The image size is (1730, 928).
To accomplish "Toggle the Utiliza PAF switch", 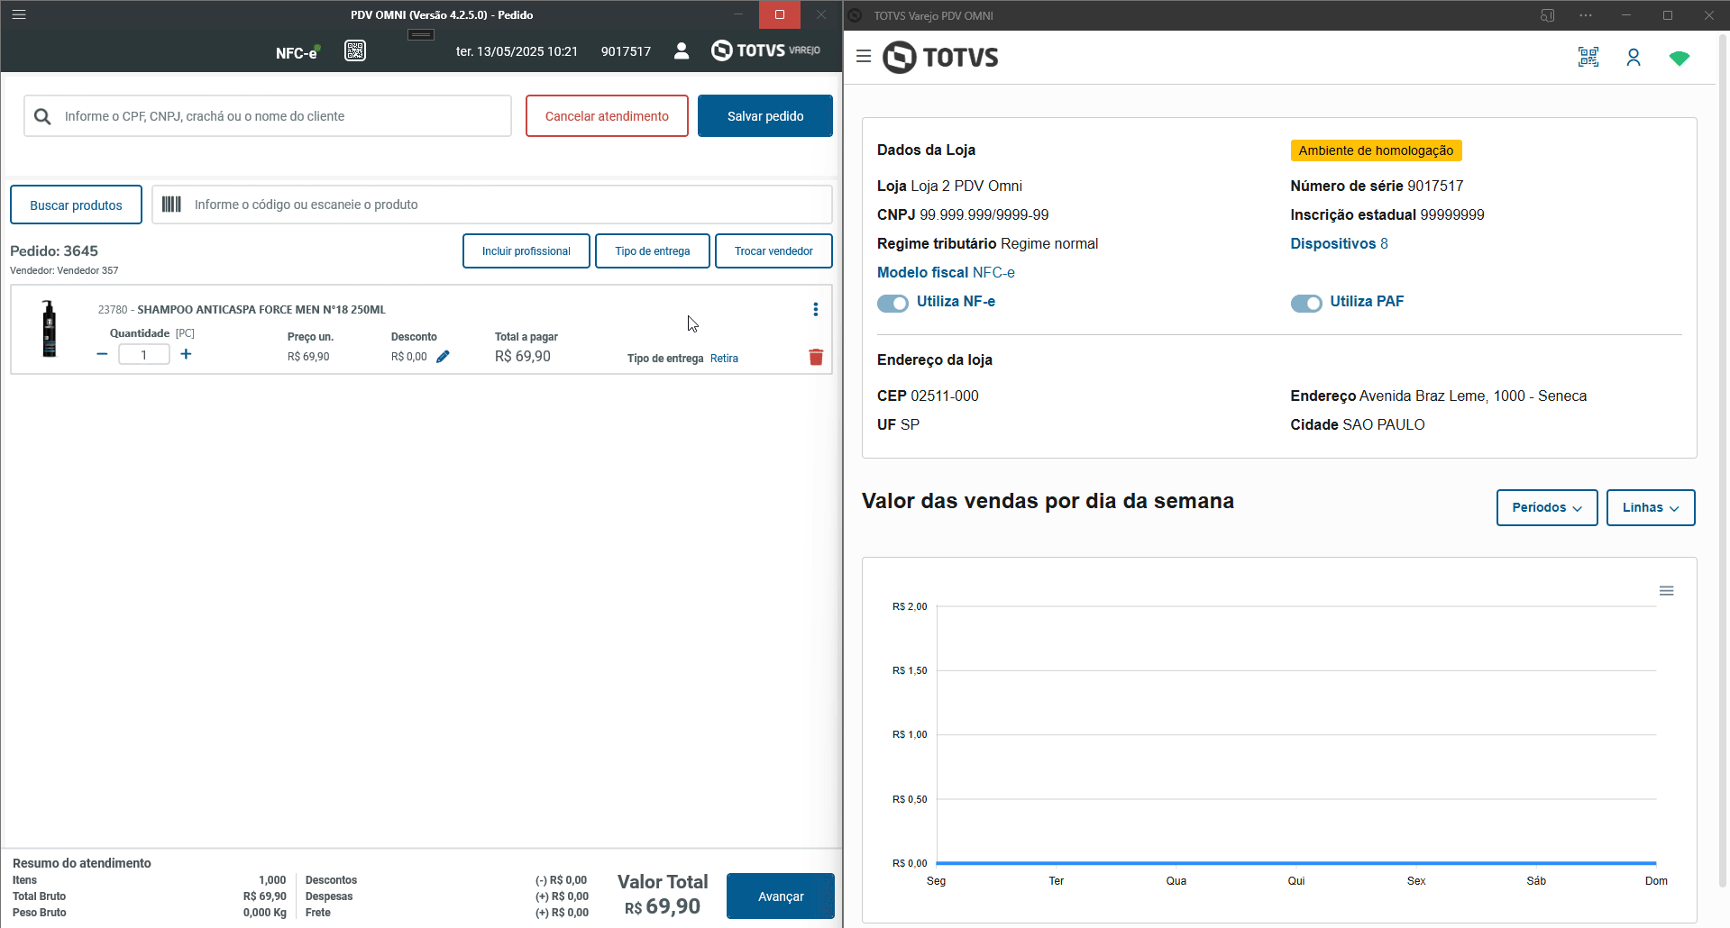I will [1306, 303].
